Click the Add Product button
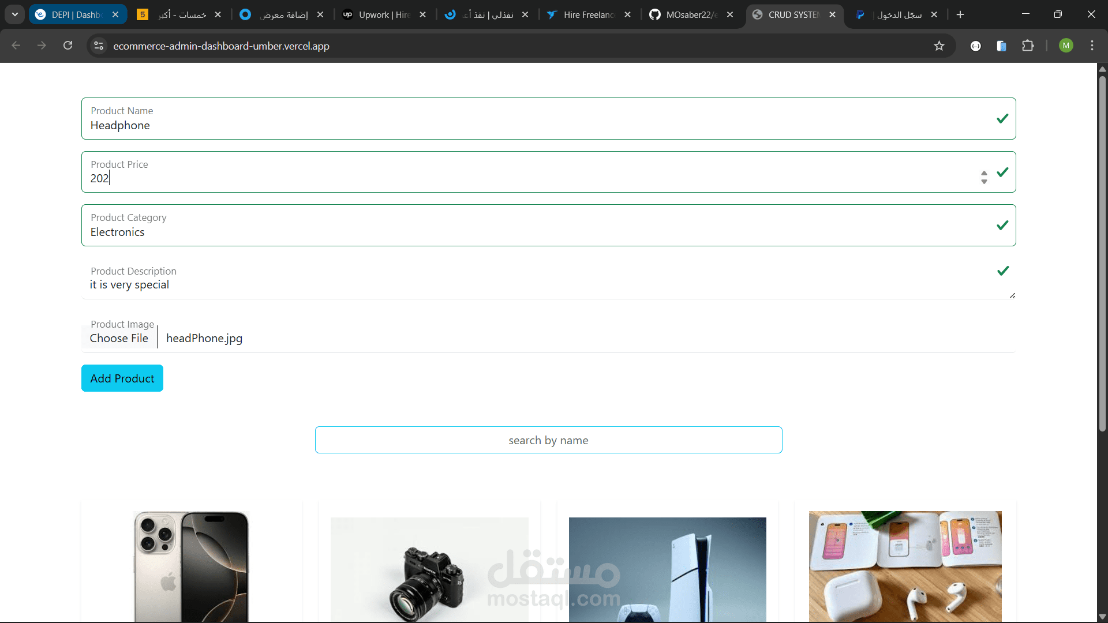Viewport: 1108px width, 623px height. pyautogui.click(x=122, y=378)
